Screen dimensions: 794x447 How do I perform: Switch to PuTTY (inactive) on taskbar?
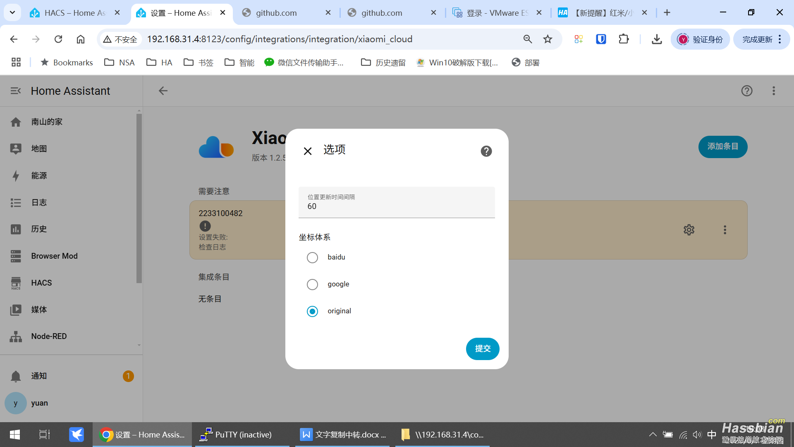tap(242, 435)
